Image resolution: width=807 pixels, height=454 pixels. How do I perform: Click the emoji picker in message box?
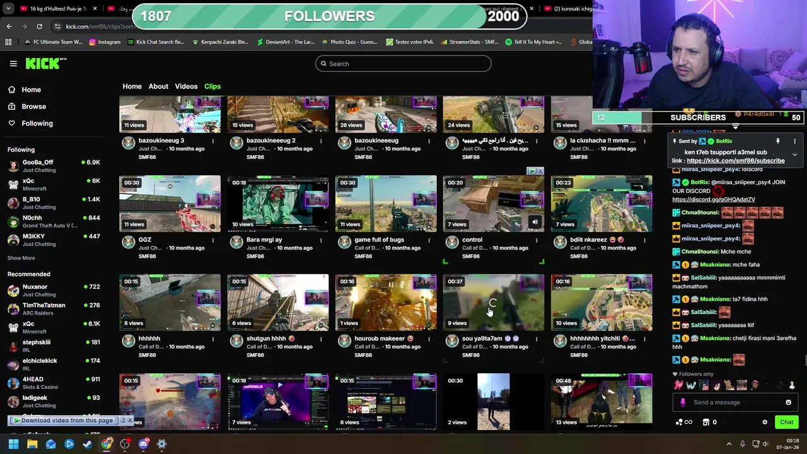click(x=788, y=402)
